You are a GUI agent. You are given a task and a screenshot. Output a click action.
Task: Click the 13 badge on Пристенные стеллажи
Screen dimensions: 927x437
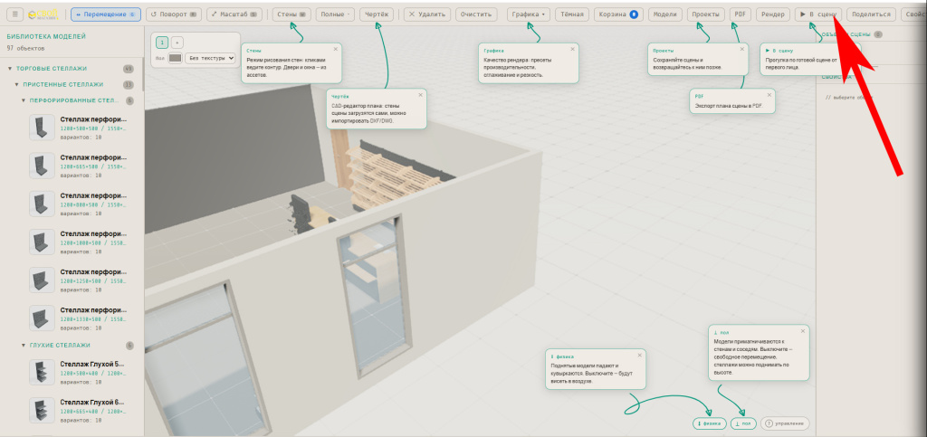pyautogui.click(x=129, y=85)
